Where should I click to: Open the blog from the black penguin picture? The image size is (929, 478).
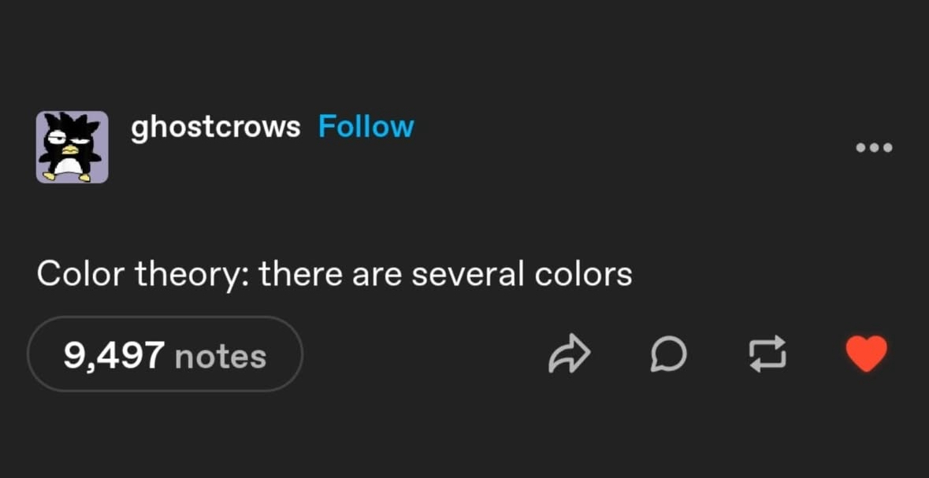pos(72,147)
